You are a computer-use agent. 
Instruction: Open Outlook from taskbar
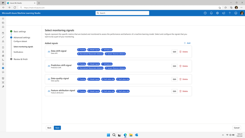click(x=136, y=135)
